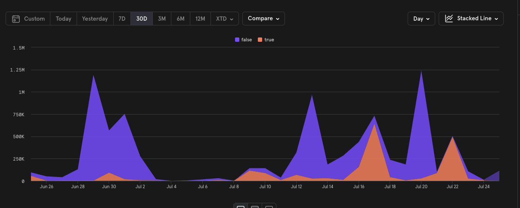Open the Day granularity dropdown
520x208 pixels.
pyautogui.click(x=421, y=19)
